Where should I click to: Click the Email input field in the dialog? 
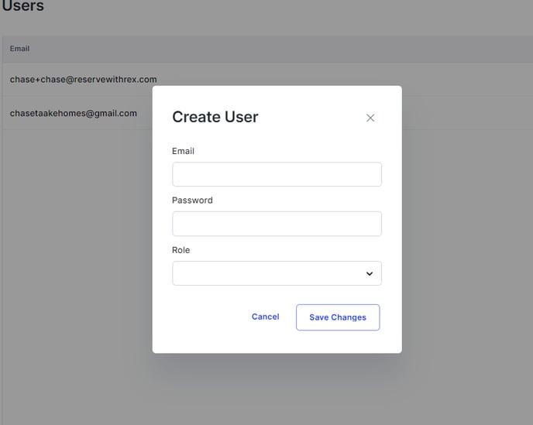277,174
